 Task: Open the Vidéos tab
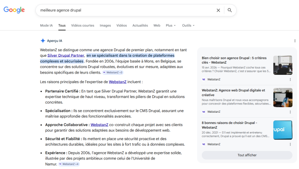(x=122, y=25)
